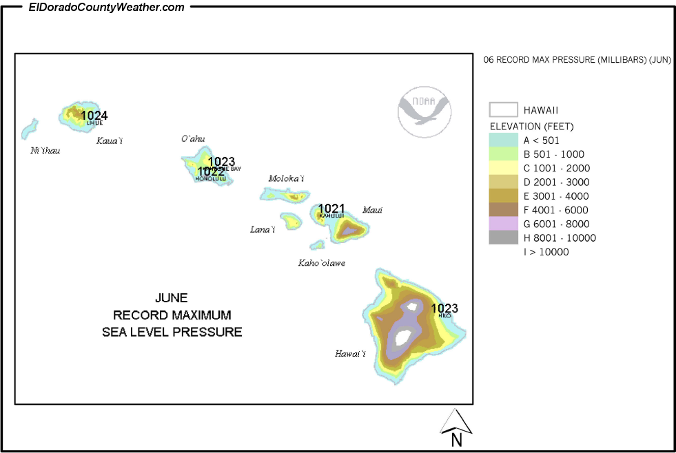The width and height of the screenshot is (676, 453).
Task: Click the 1023 Hilo pressure label
Action: [x=444, y=308]
